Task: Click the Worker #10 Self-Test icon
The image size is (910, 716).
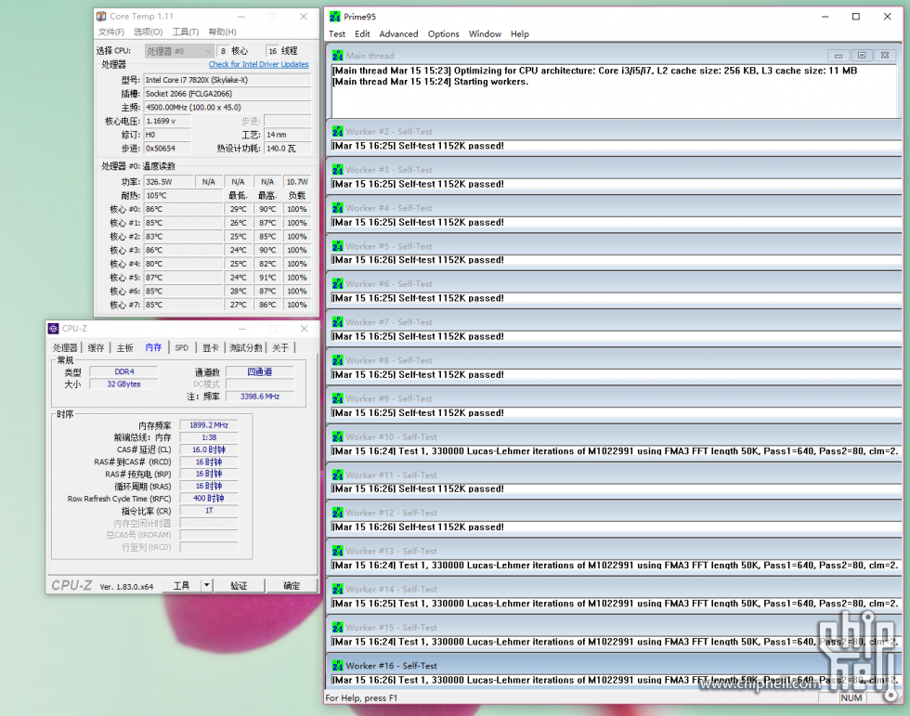Action: [338, 436]
